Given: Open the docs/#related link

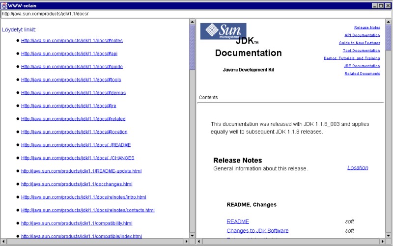Looking at the screenshot, I should coord(73,119).
